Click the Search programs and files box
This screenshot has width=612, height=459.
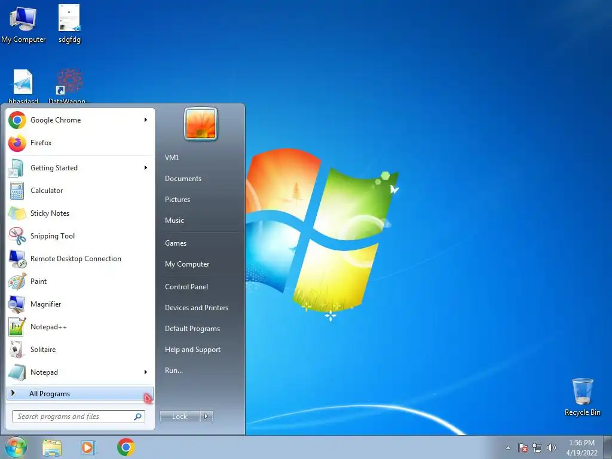pyautogui.click(x=79, y=417)
